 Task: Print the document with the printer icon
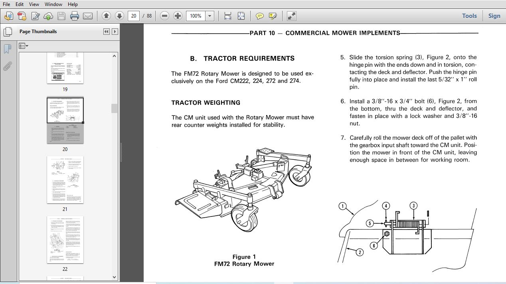click(x=75, y=16)
